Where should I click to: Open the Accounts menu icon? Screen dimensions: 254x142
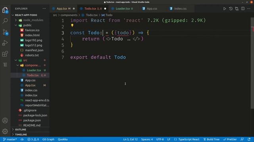point(5,120)
